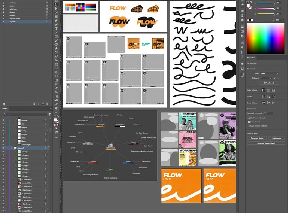Open artboard options icon for couleurs row

coord(47,3)
